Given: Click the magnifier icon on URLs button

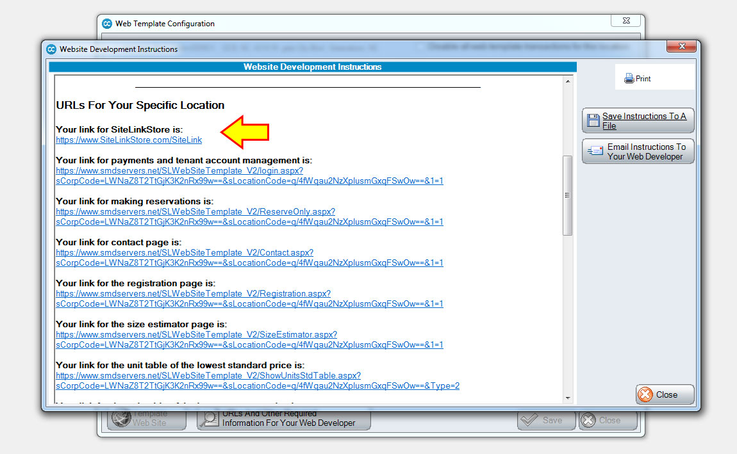Looking at the screenshot, I should pos(210,419).
